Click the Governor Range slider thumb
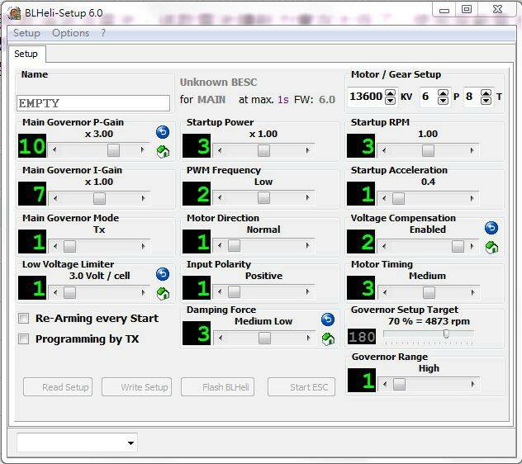 [x=399, y=385]
